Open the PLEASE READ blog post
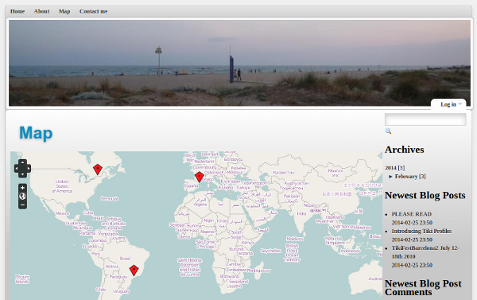 (412, 214)
